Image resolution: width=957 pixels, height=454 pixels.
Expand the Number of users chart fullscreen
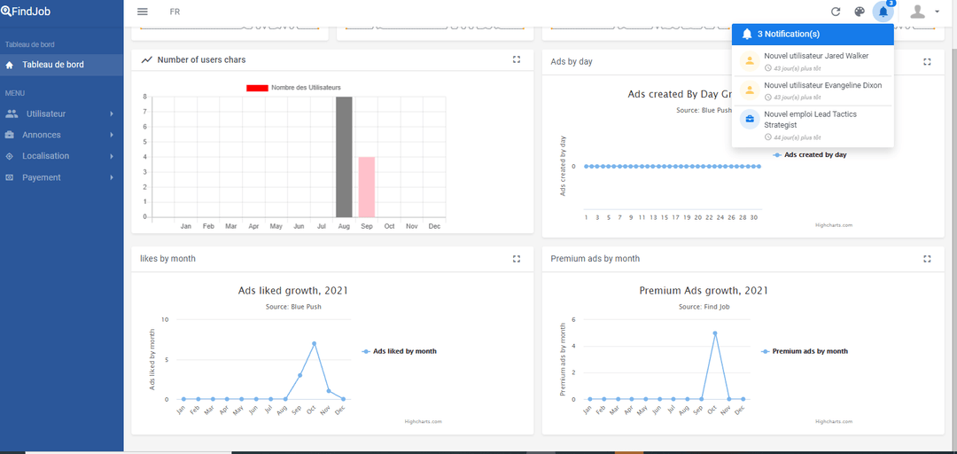(x=517, y=59)
